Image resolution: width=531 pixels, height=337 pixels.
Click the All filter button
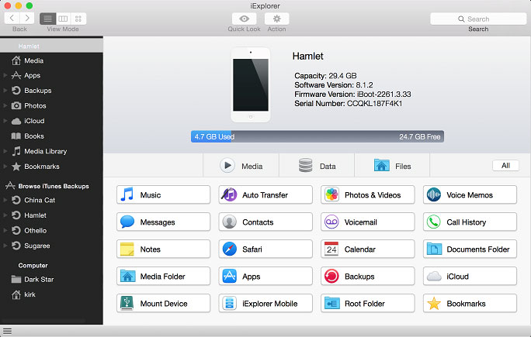pyautogui.click(x=505, y=165)
